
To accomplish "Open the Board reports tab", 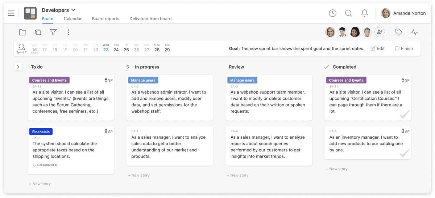I will pyautogui.click(x=105, y=19).
